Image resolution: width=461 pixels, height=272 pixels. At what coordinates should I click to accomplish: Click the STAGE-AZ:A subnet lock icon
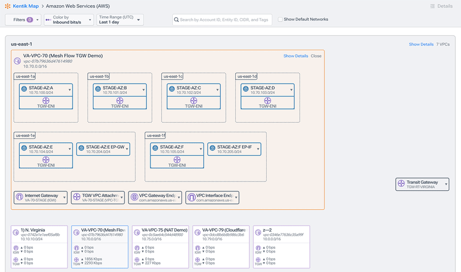coord(24,89)
